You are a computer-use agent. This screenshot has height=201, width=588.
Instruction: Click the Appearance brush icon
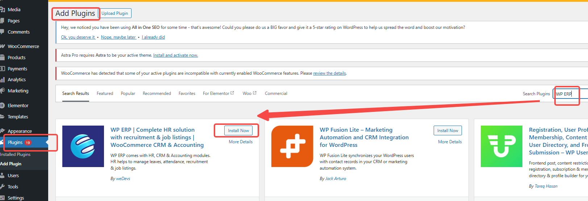point(3,131)
